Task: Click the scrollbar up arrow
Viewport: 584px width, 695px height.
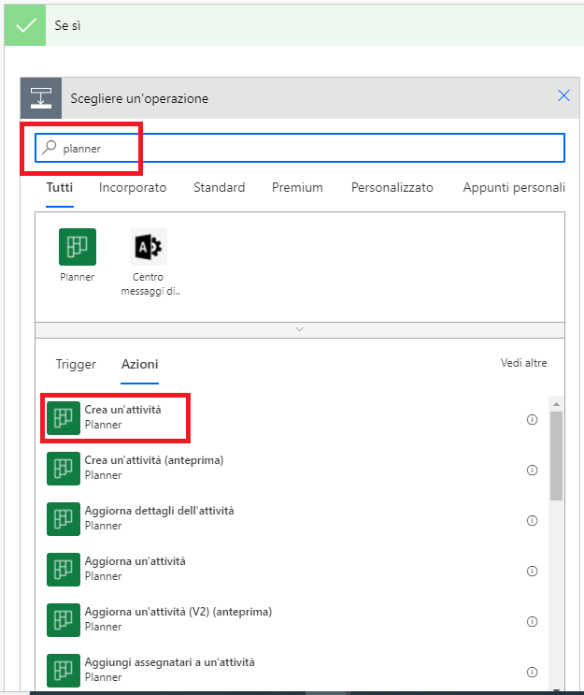Action: (x=557, y=404)
